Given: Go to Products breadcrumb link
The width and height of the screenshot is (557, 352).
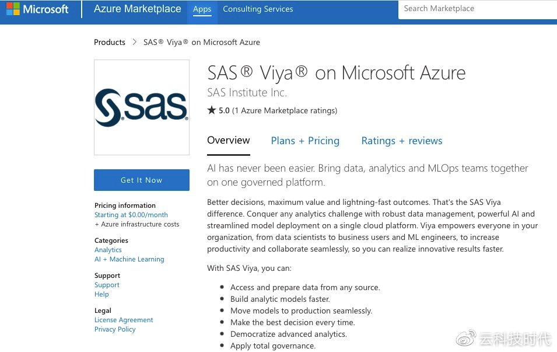Looking at the screenshot, I should [x=110, y=42].
